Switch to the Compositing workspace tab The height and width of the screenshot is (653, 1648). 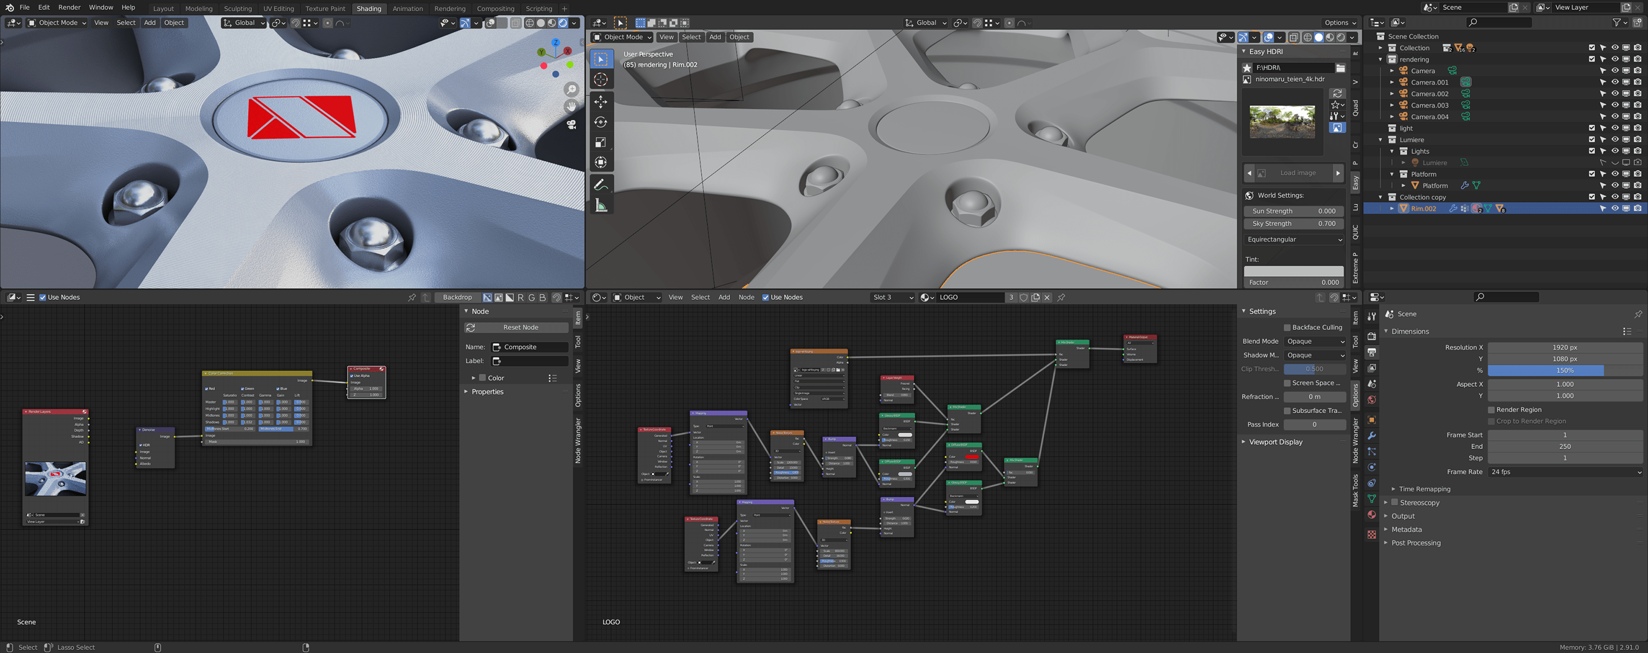click(x=496, y=8)
